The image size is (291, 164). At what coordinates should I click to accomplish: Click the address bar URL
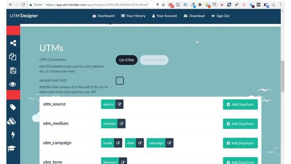tap(97, 5)
